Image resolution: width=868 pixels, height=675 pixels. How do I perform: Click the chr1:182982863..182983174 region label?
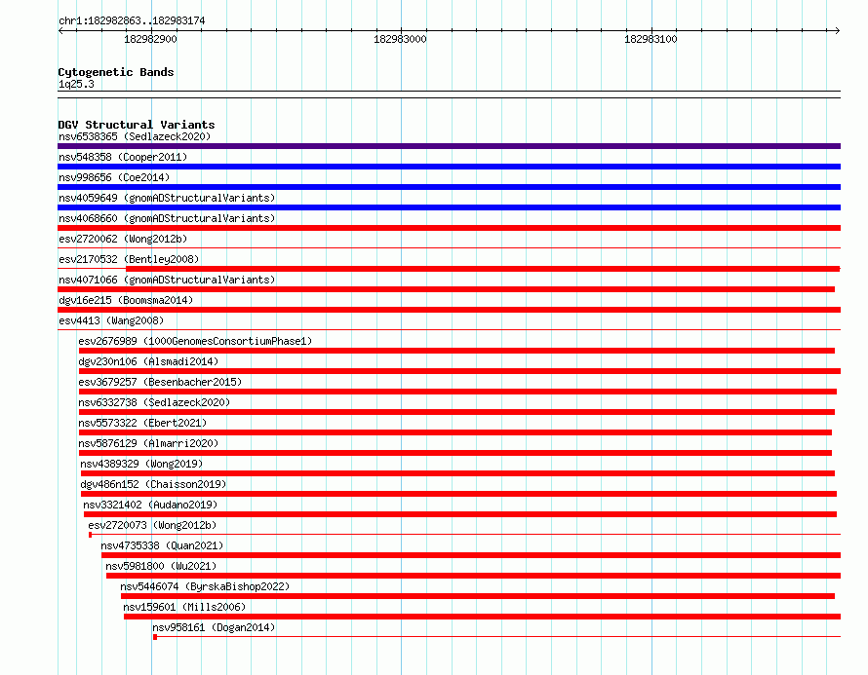pos(132,20)
